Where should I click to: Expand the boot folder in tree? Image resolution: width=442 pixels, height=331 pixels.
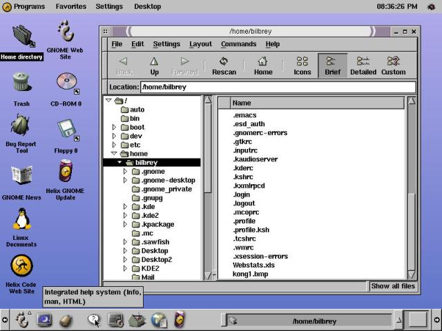(115, 128)
